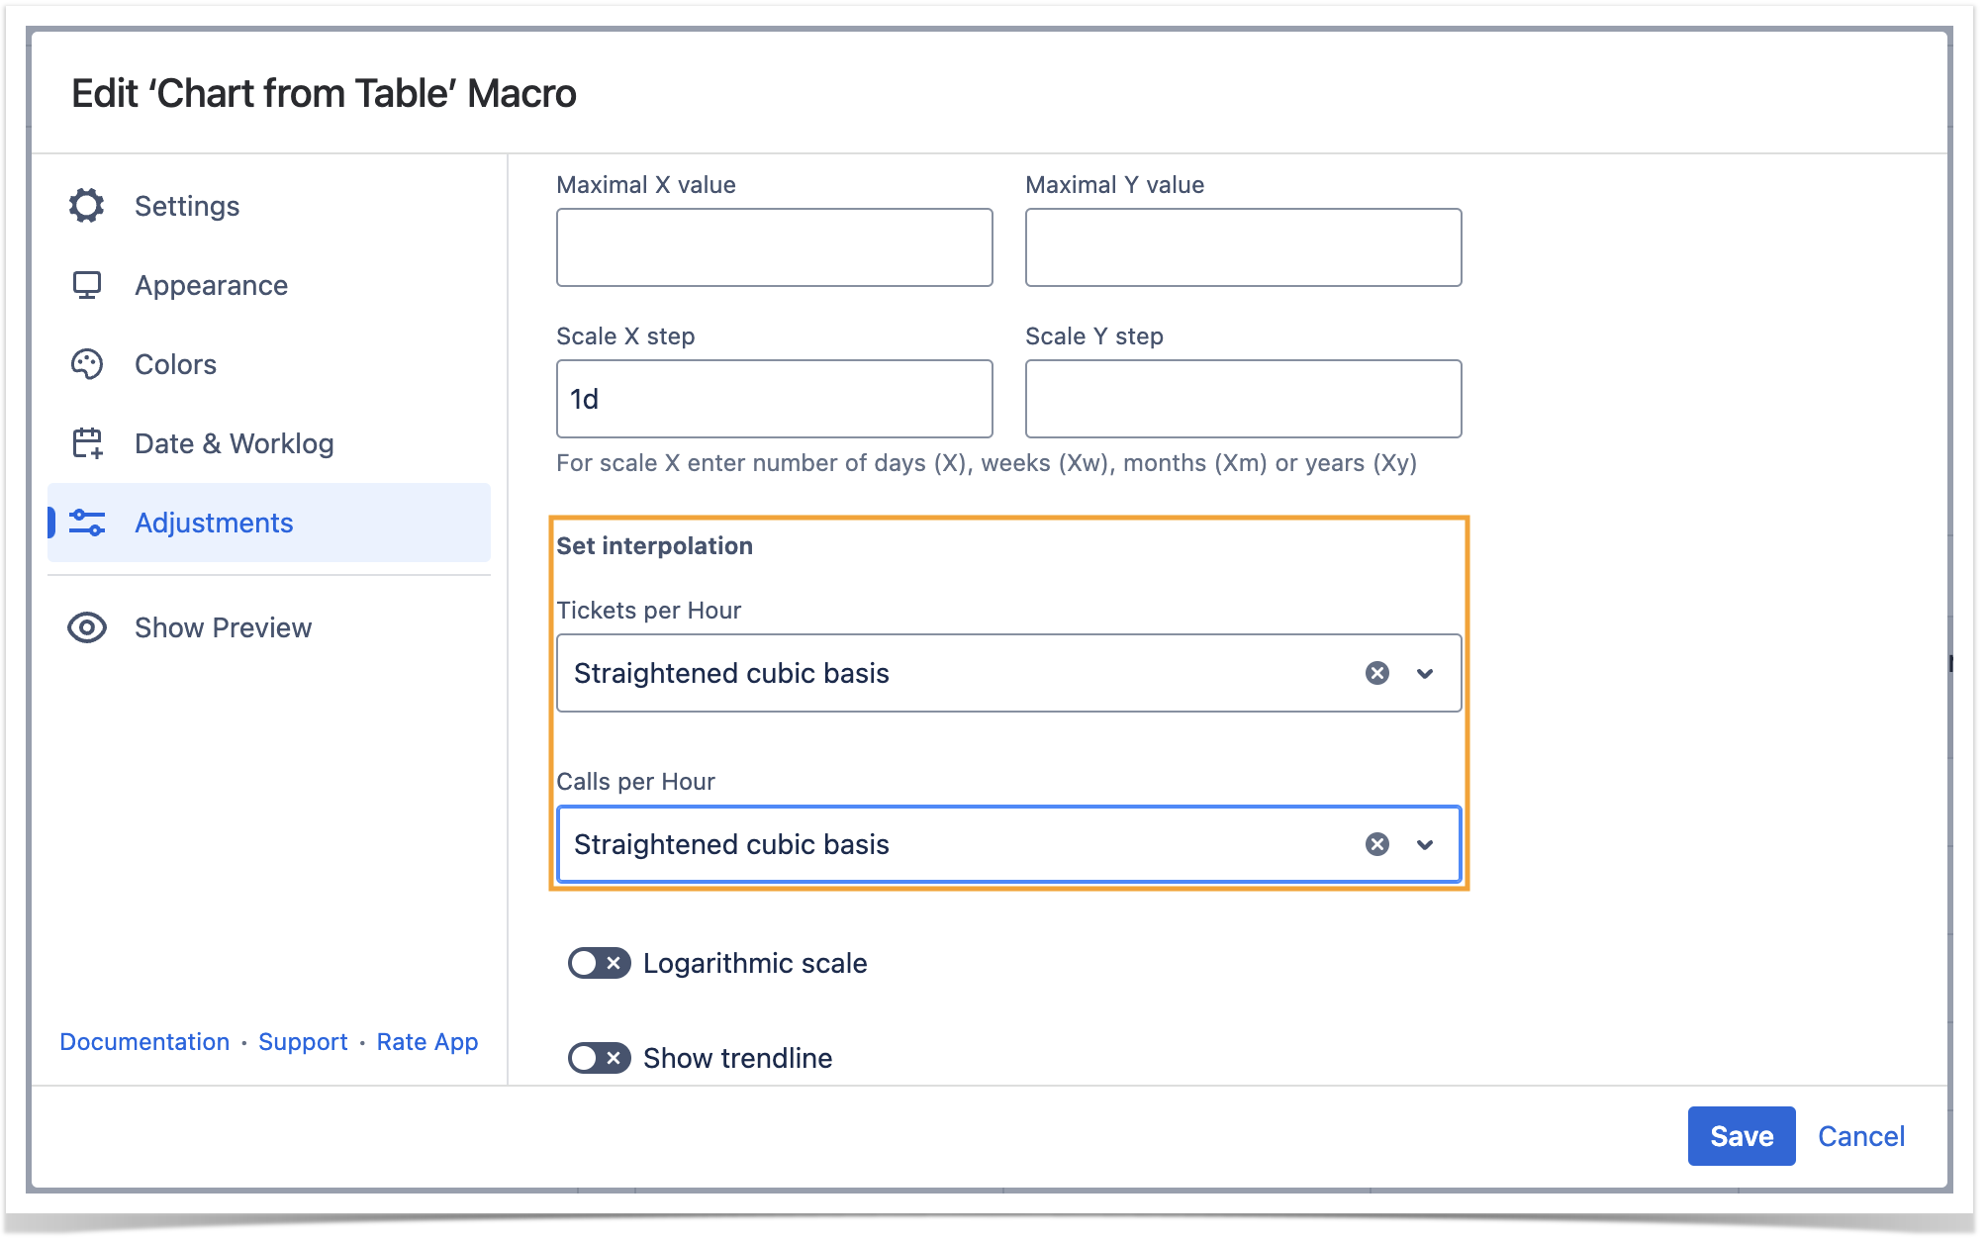Viewport: 1987px width, 1242px height.
Task: Open the Documentation link
Action: (x=144, y=1042)
